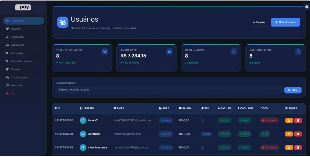Click the orange edit icon for lobelx7
The image size is (310, 157).
point(289,120)
